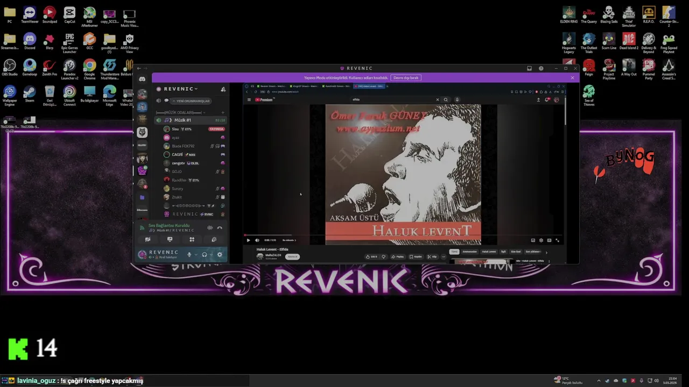Dismiss the purple streamer mode banner
This screenshot has height=387, width=689.
572,78
